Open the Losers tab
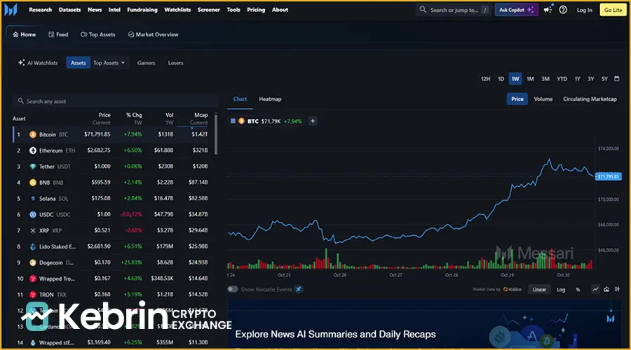The width and height of the screenshot is (631, 350). click(175, 63)
